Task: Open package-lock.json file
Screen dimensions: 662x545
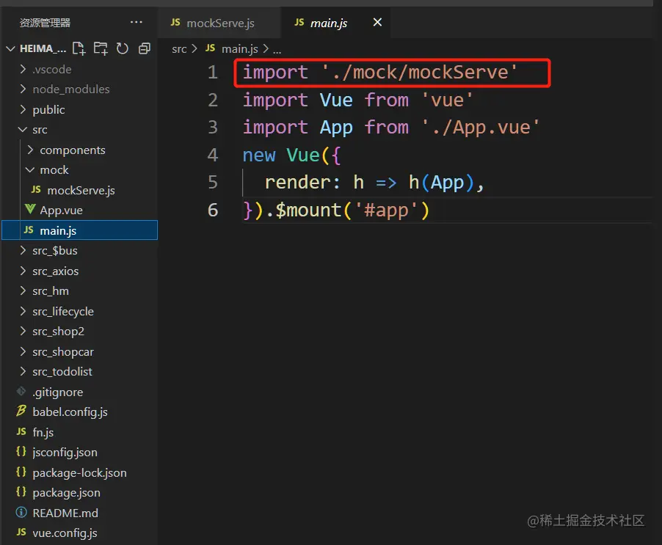Action: (x=80, y=472)
